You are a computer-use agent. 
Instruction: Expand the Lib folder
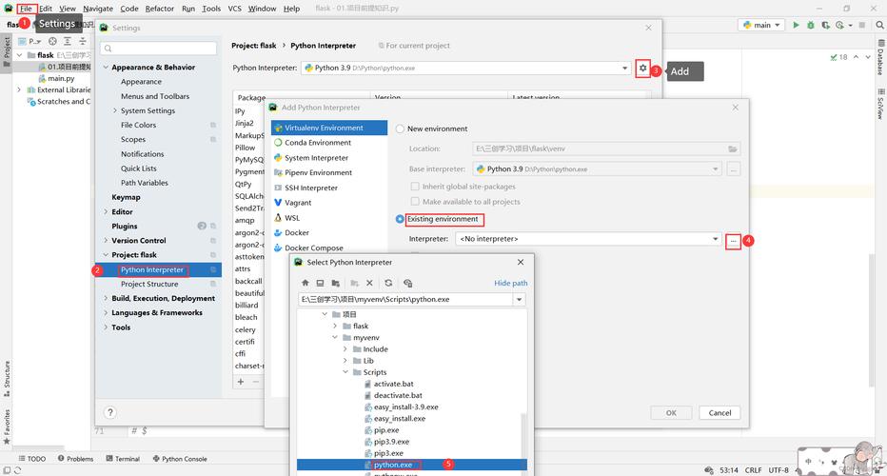click(345, 361)
